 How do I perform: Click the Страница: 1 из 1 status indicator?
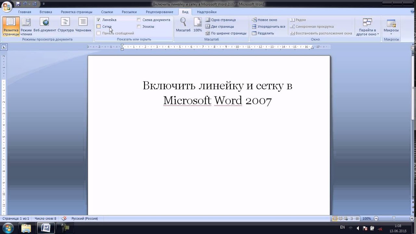tap(16, 218)
